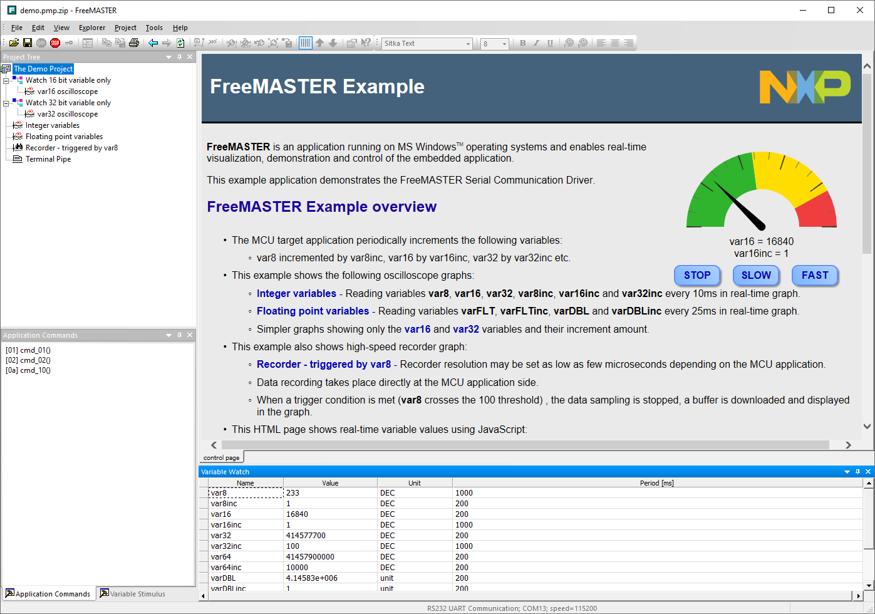Select the Application Commands bottom tab
The height and width of the screenshot is (614, 875).
click(48, 594)
